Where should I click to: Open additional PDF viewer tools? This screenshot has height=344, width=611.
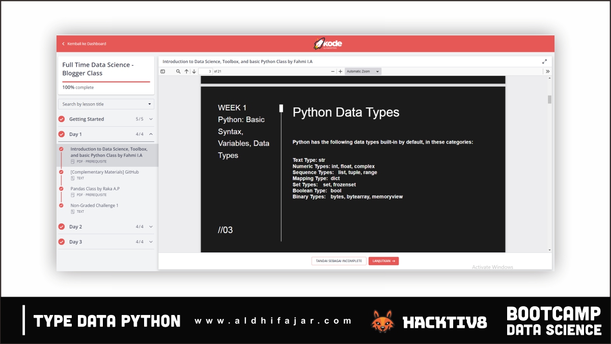[x=548, y=71]
